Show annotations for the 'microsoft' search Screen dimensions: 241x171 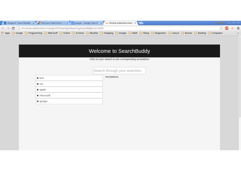[69, 96]
